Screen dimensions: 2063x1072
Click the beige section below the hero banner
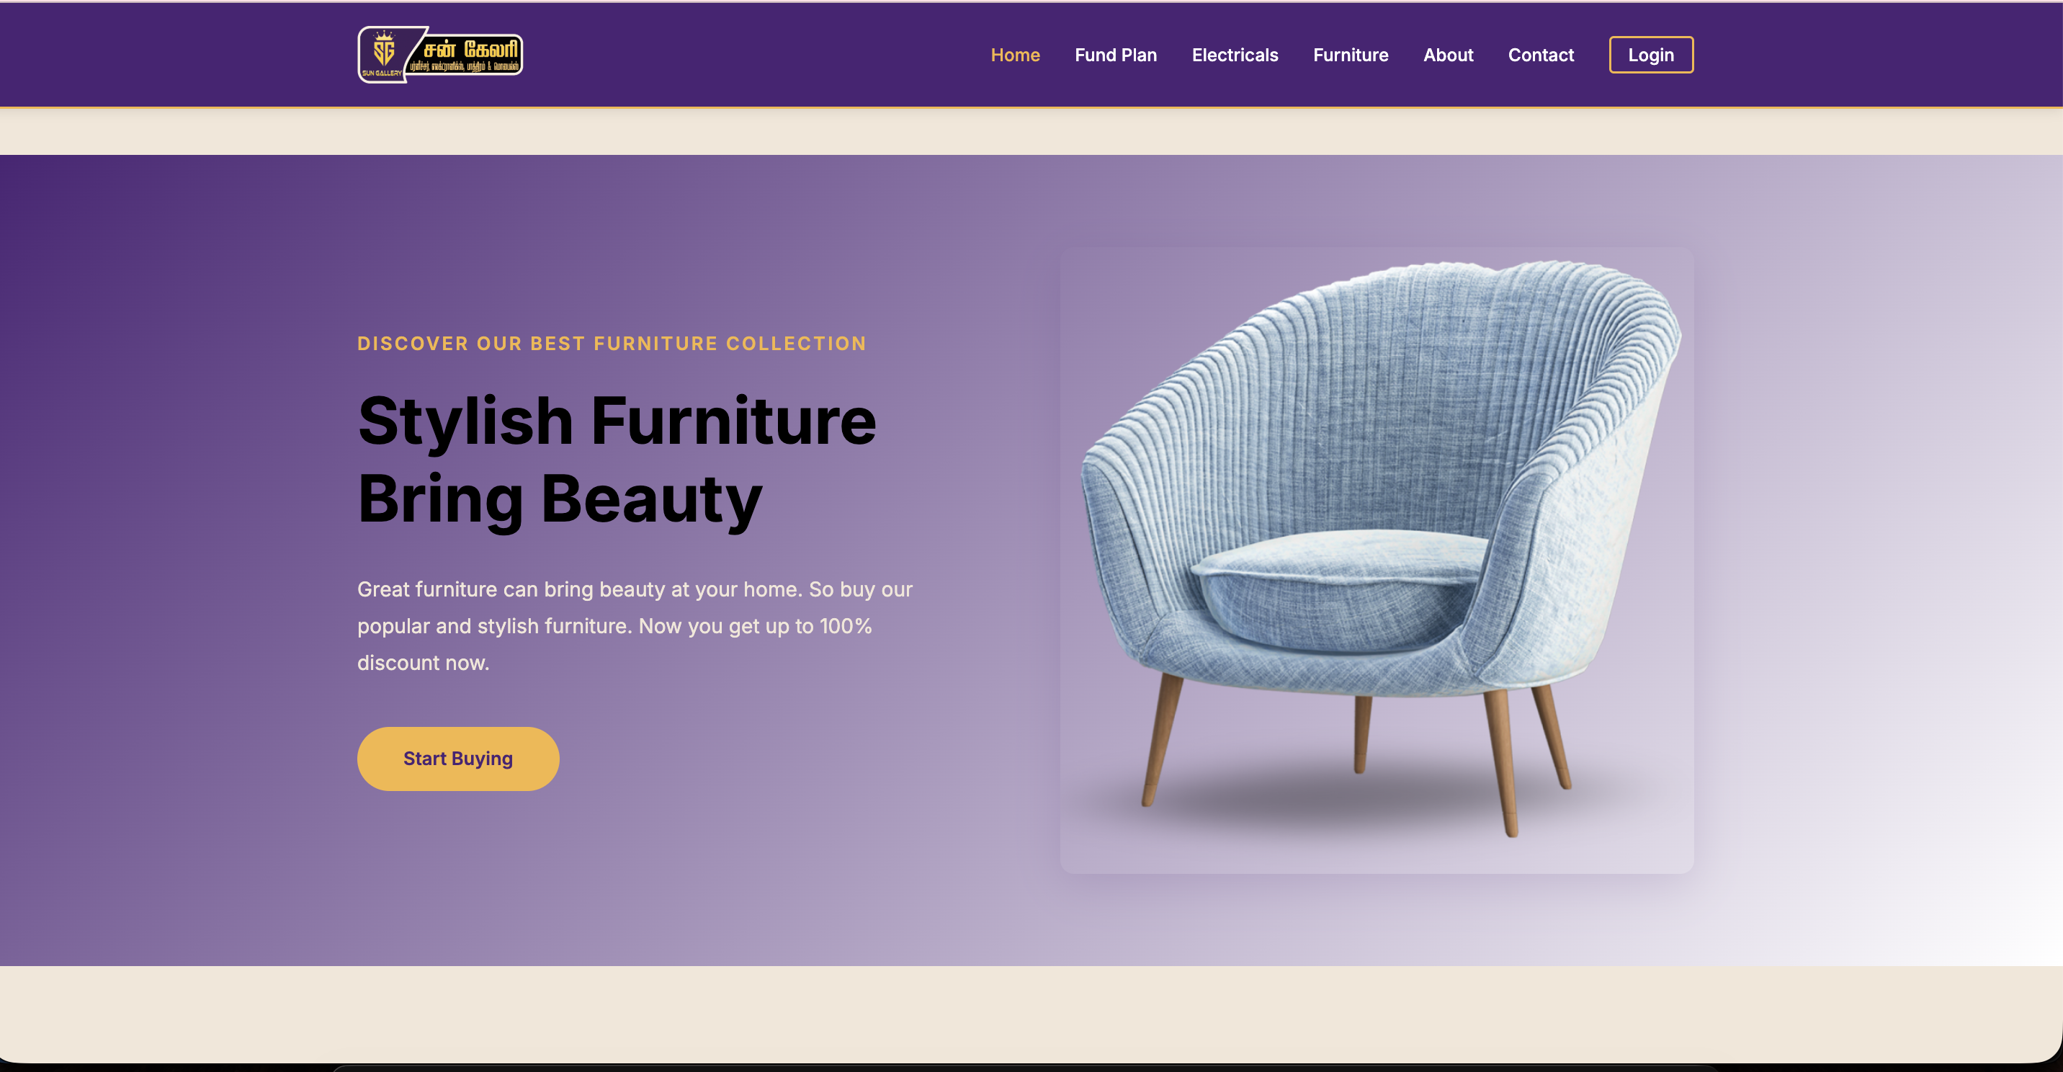click(x=1031, y=1014)
